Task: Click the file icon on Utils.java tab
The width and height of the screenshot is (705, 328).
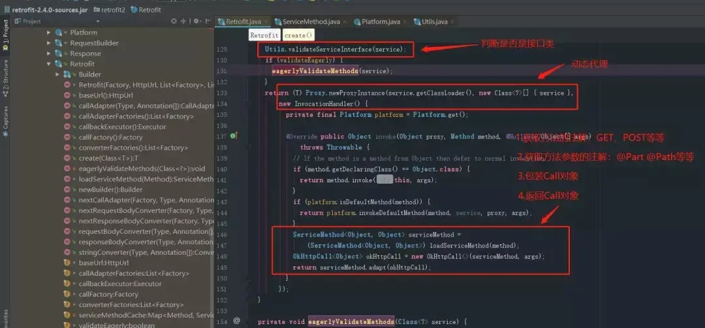Action: point(417,21)
